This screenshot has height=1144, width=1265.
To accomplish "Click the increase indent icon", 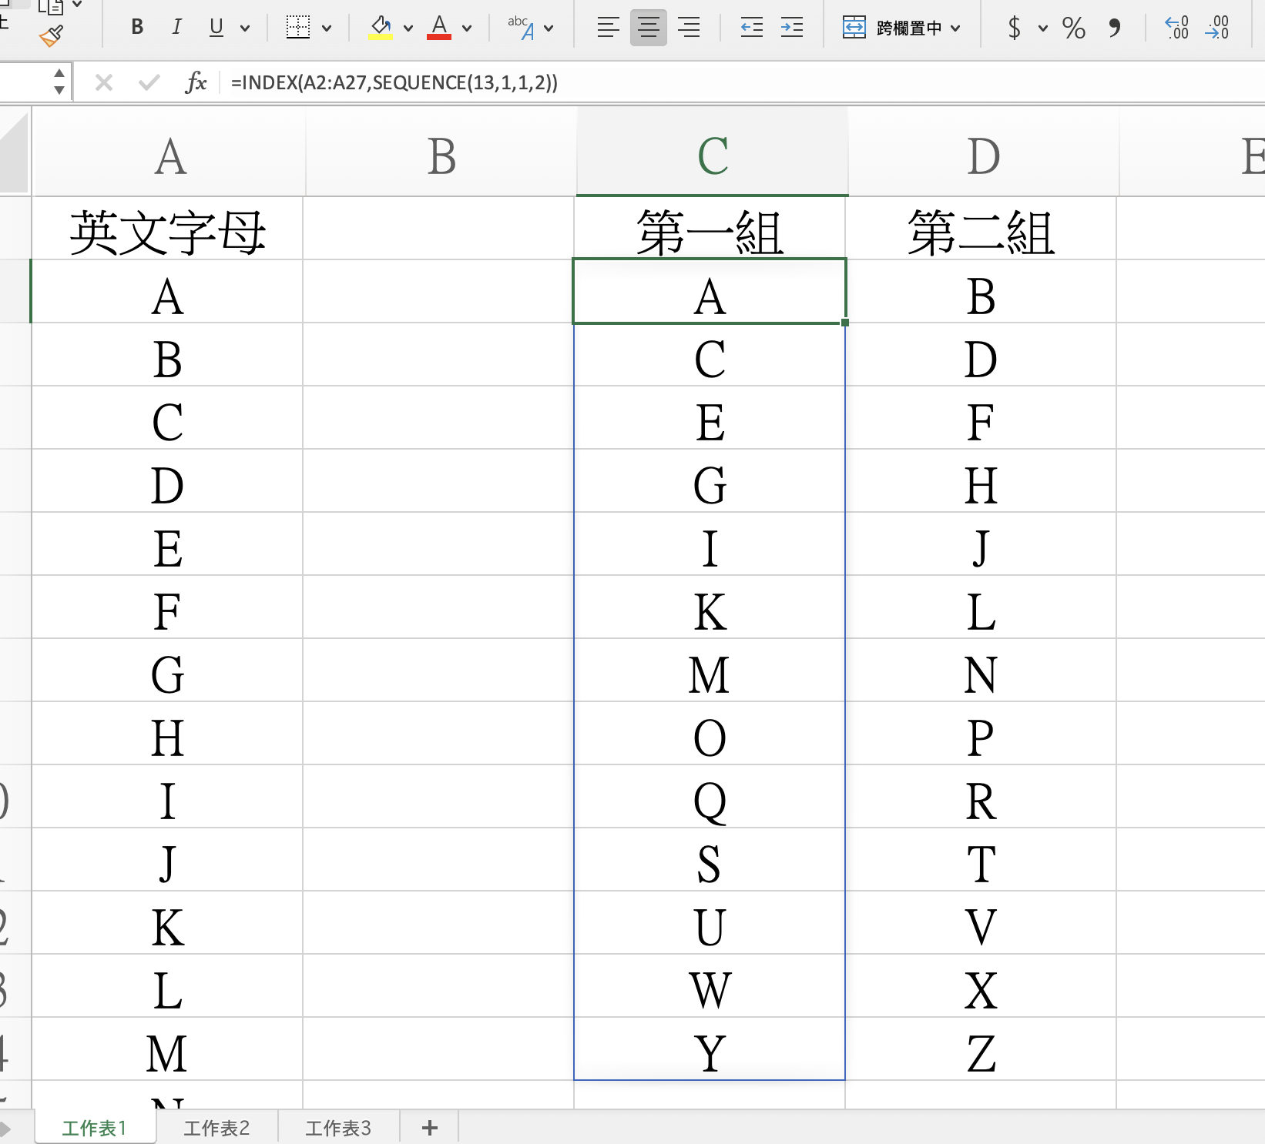I will pos(791,28).
